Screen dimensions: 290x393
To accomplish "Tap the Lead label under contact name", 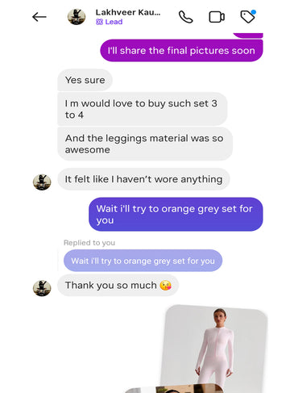I will (110, 22).
